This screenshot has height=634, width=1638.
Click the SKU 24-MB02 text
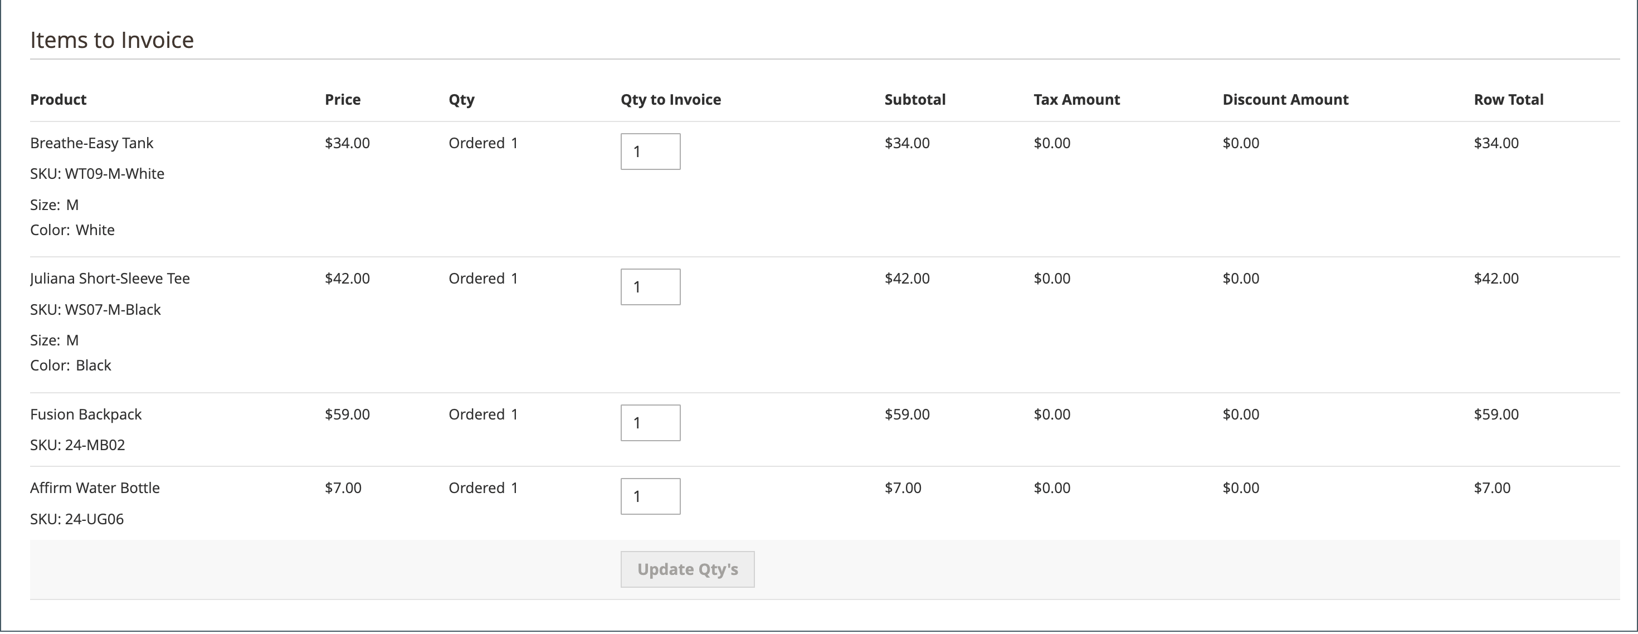click(x=77, y=445)
